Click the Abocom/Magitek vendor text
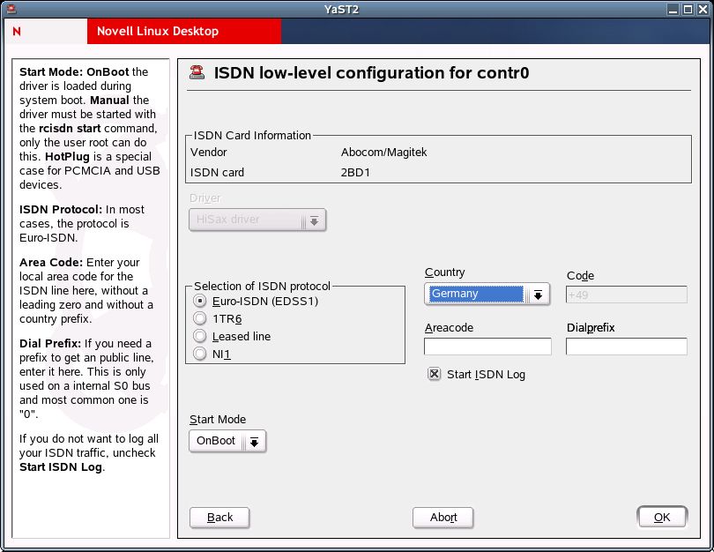Viewport: 714px width, 552px height. tap(383, 153)
